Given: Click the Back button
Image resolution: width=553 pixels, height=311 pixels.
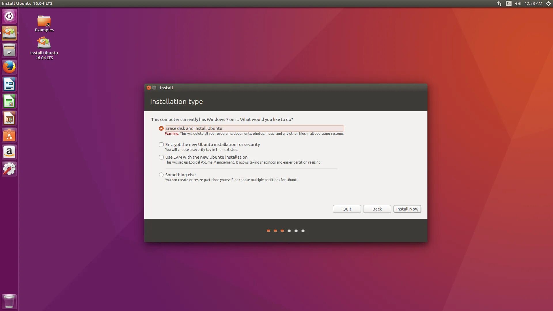Looking at the screenshot, I should coord(377,209).
